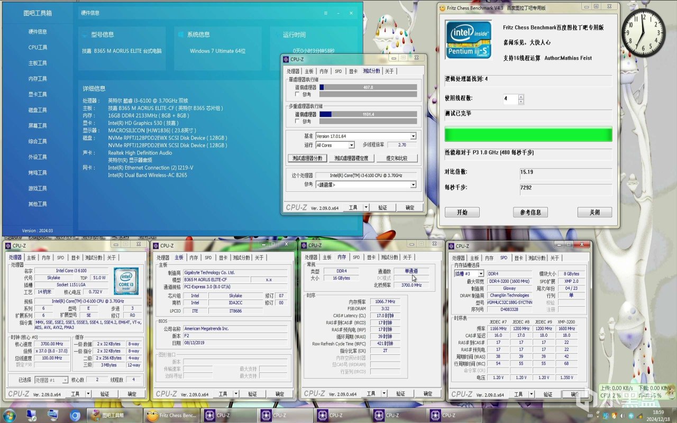
Task: Select 内存工具 in the toolbox sidebar
Action: 38,79
